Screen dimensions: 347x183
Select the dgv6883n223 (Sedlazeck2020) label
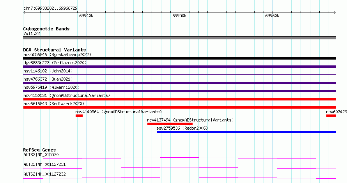pyautogui.click(x=55, y=63)
